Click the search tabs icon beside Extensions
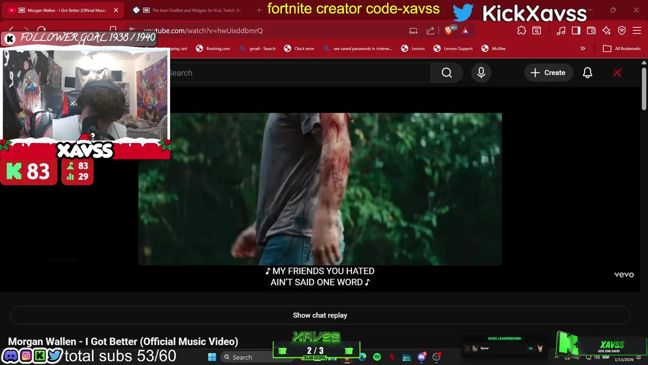This screenshot has width=648, height=365. coord(537,30)
